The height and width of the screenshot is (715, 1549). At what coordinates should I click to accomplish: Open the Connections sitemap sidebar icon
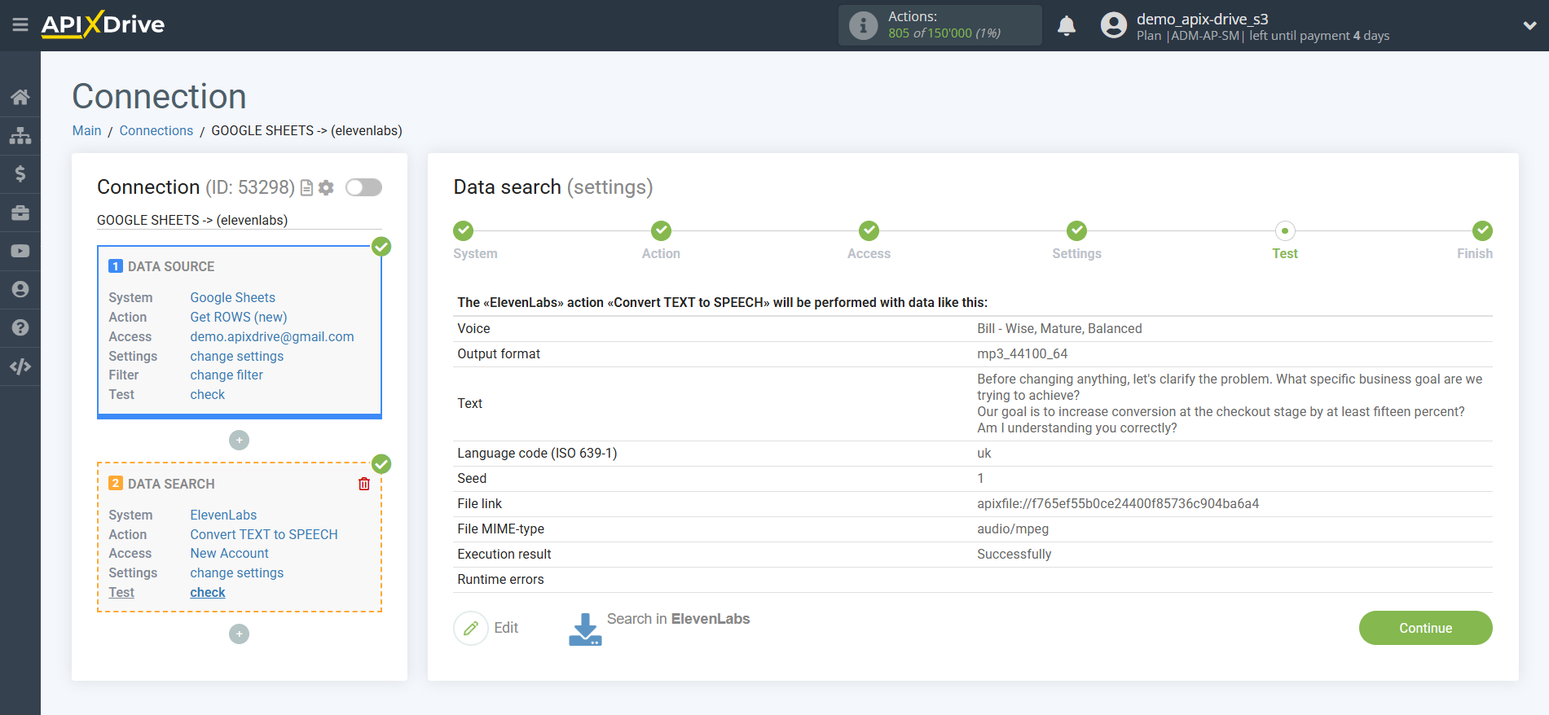20,135
